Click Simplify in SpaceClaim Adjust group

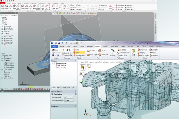(141, 53)
